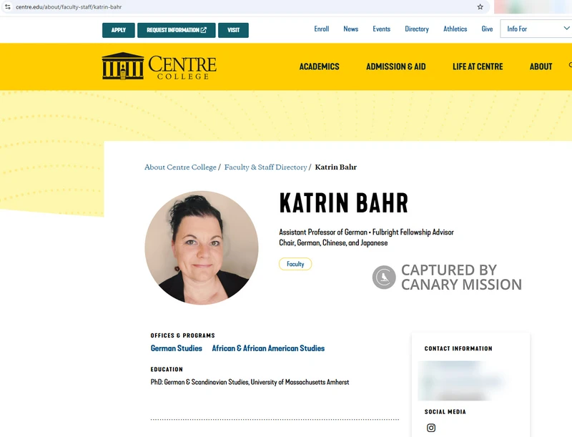Click the Give link

tap(487, 29)
